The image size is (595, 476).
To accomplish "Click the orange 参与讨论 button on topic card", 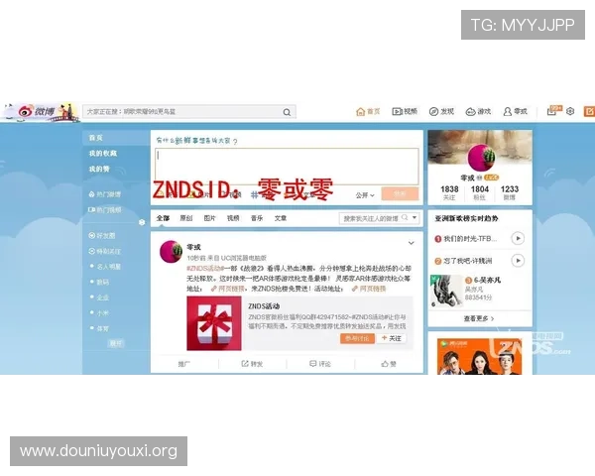I will 357,338.
